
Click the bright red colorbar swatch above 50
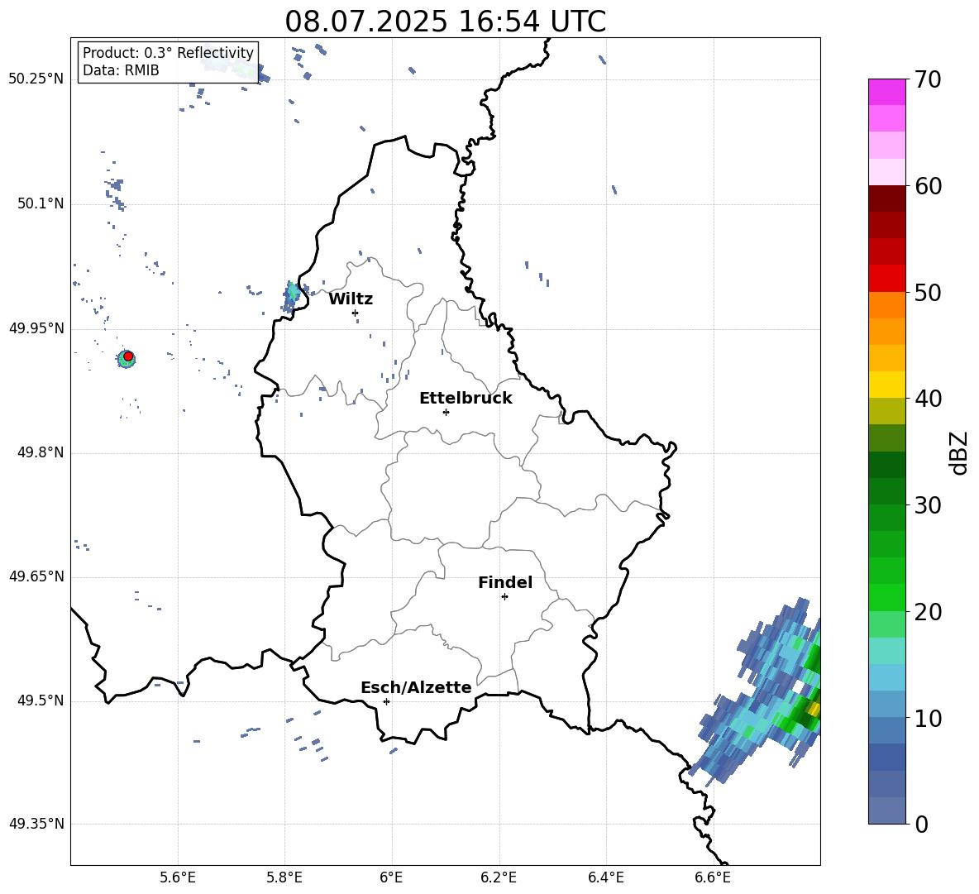[886, 279]
